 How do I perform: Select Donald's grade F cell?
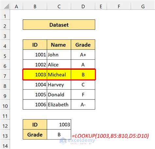[83, 95]
